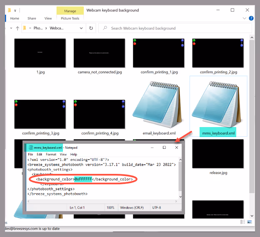
Task: Click the xml version declaration line
Action: (x=68, y=160)
